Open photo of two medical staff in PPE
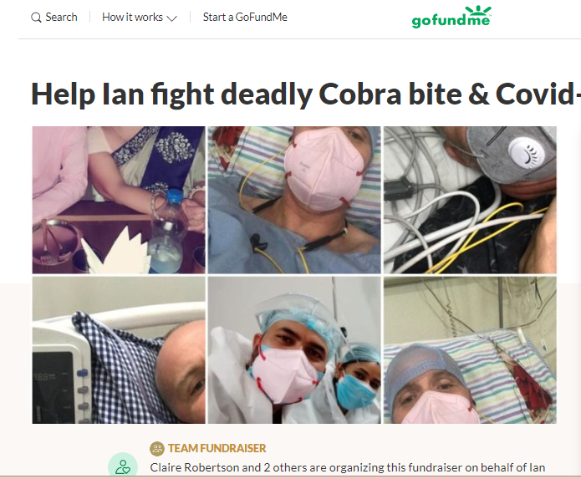This screenshot has width=581, height=479. click(x=294, y=350)
